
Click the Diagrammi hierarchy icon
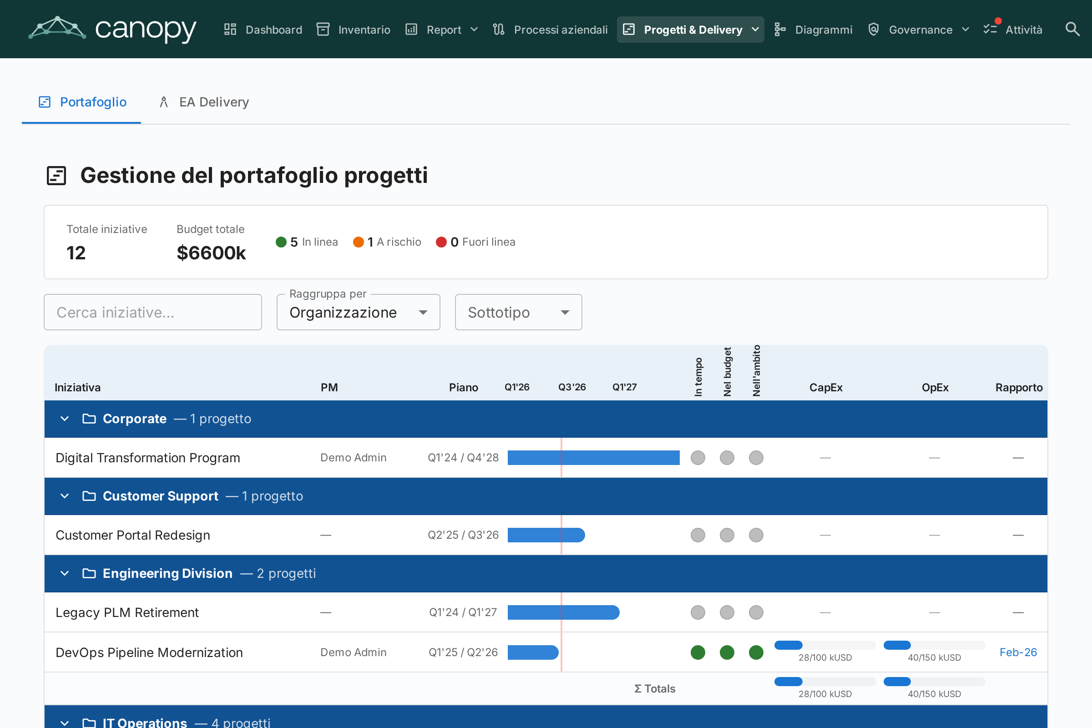[x=779, y=29]
